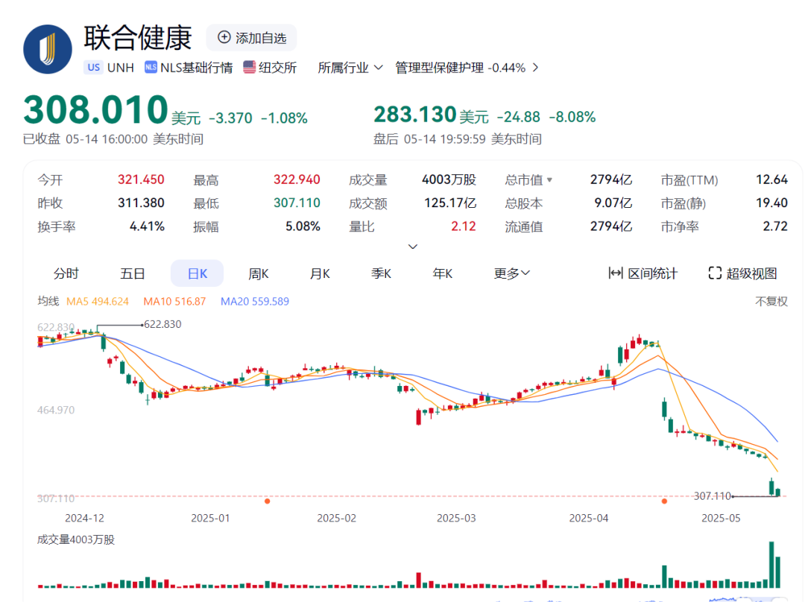This screenshot has height=602, width=805.
Task: Open the 不复权 adjustment selector
Action: pos(771,301)
